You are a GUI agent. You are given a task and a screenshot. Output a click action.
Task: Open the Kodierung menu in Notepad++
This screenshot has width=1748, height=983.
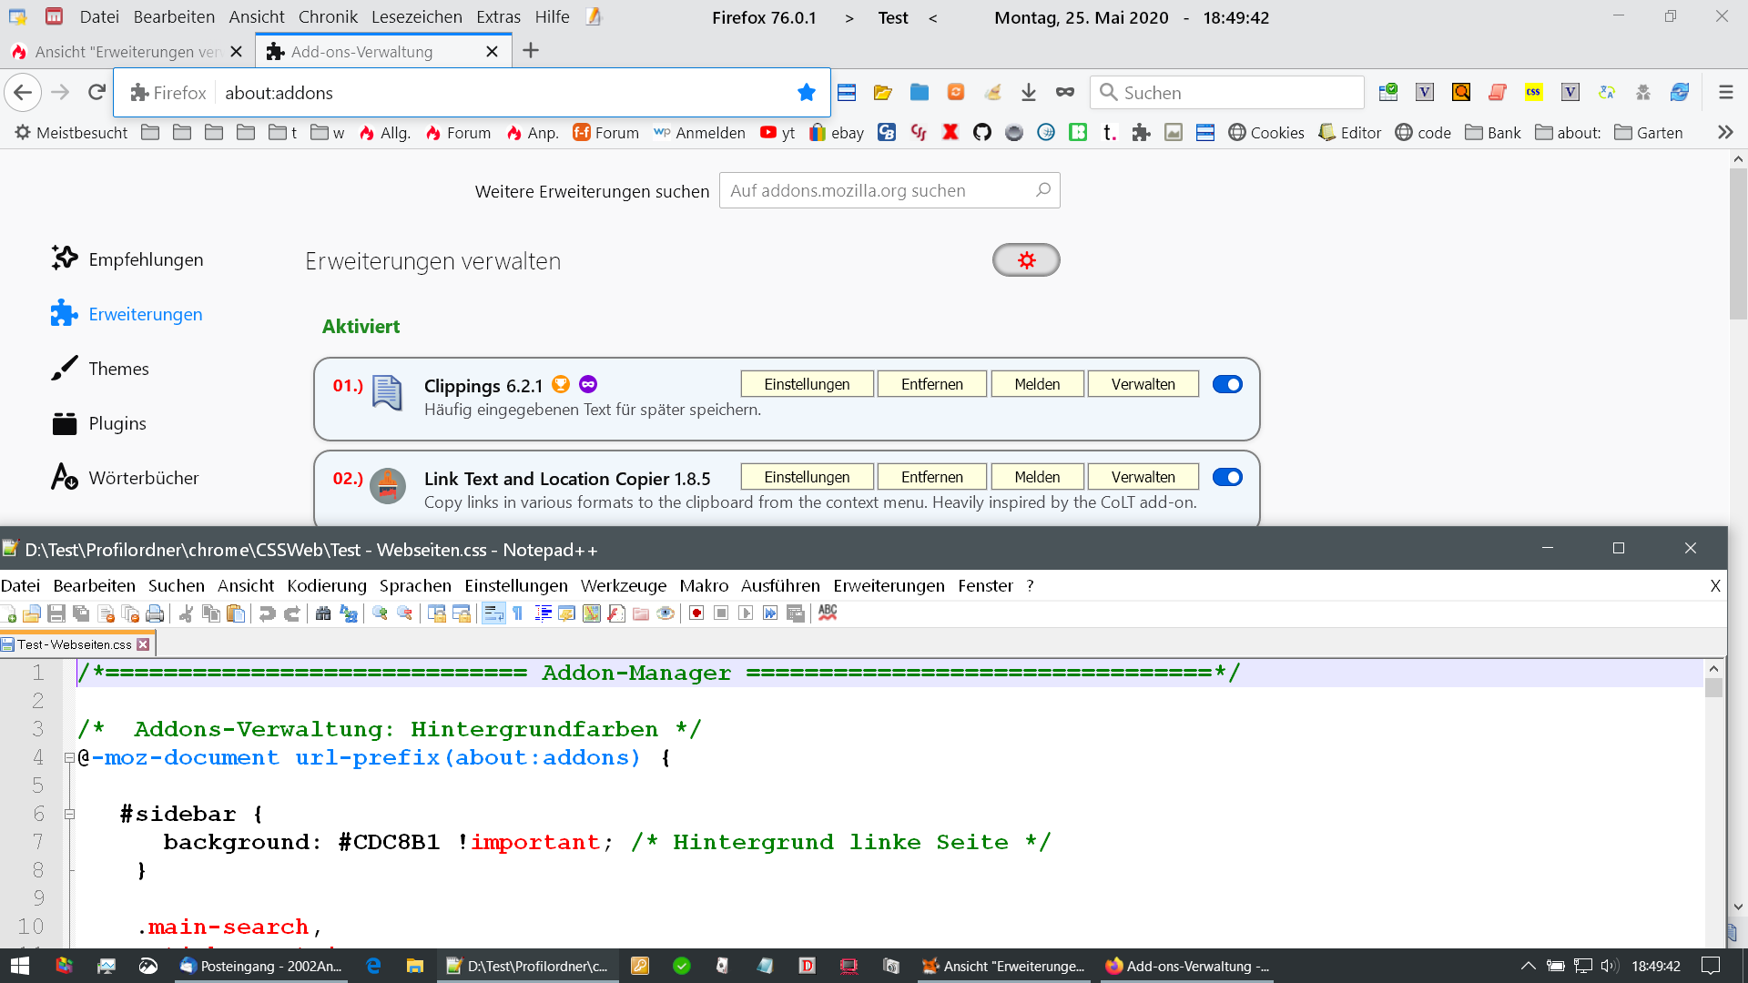tap(326, 585)
